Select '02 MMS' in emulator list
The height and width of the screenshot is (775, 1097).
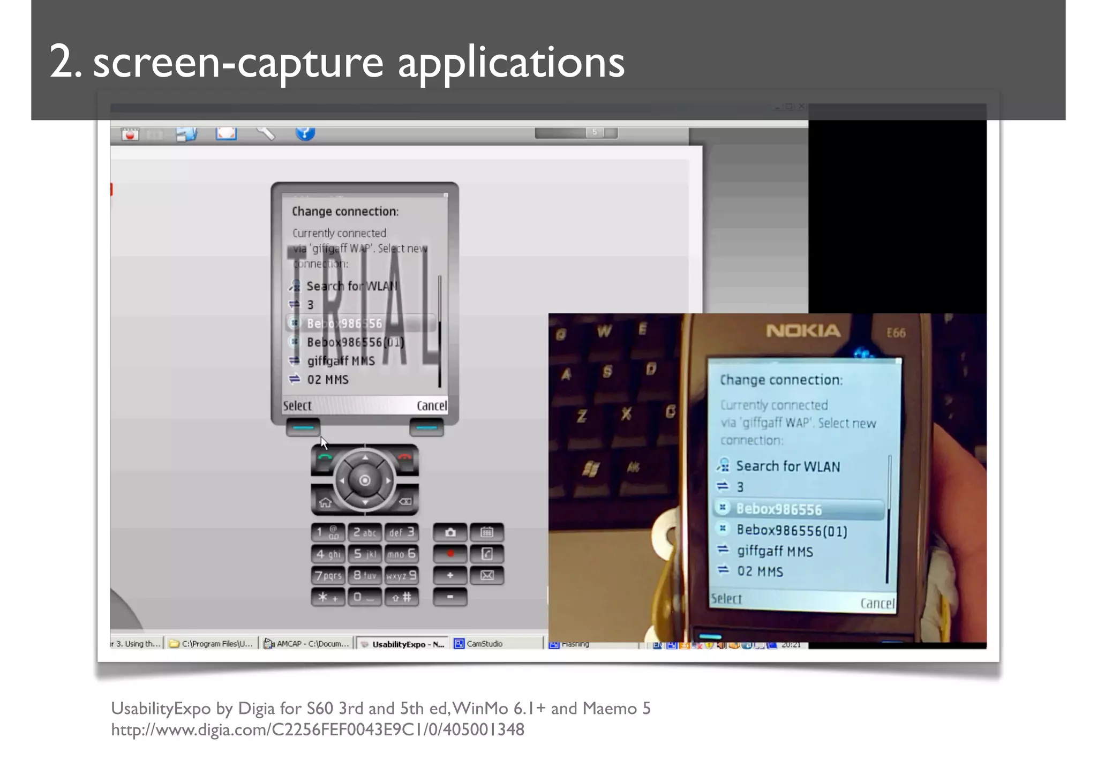[362, 380]
